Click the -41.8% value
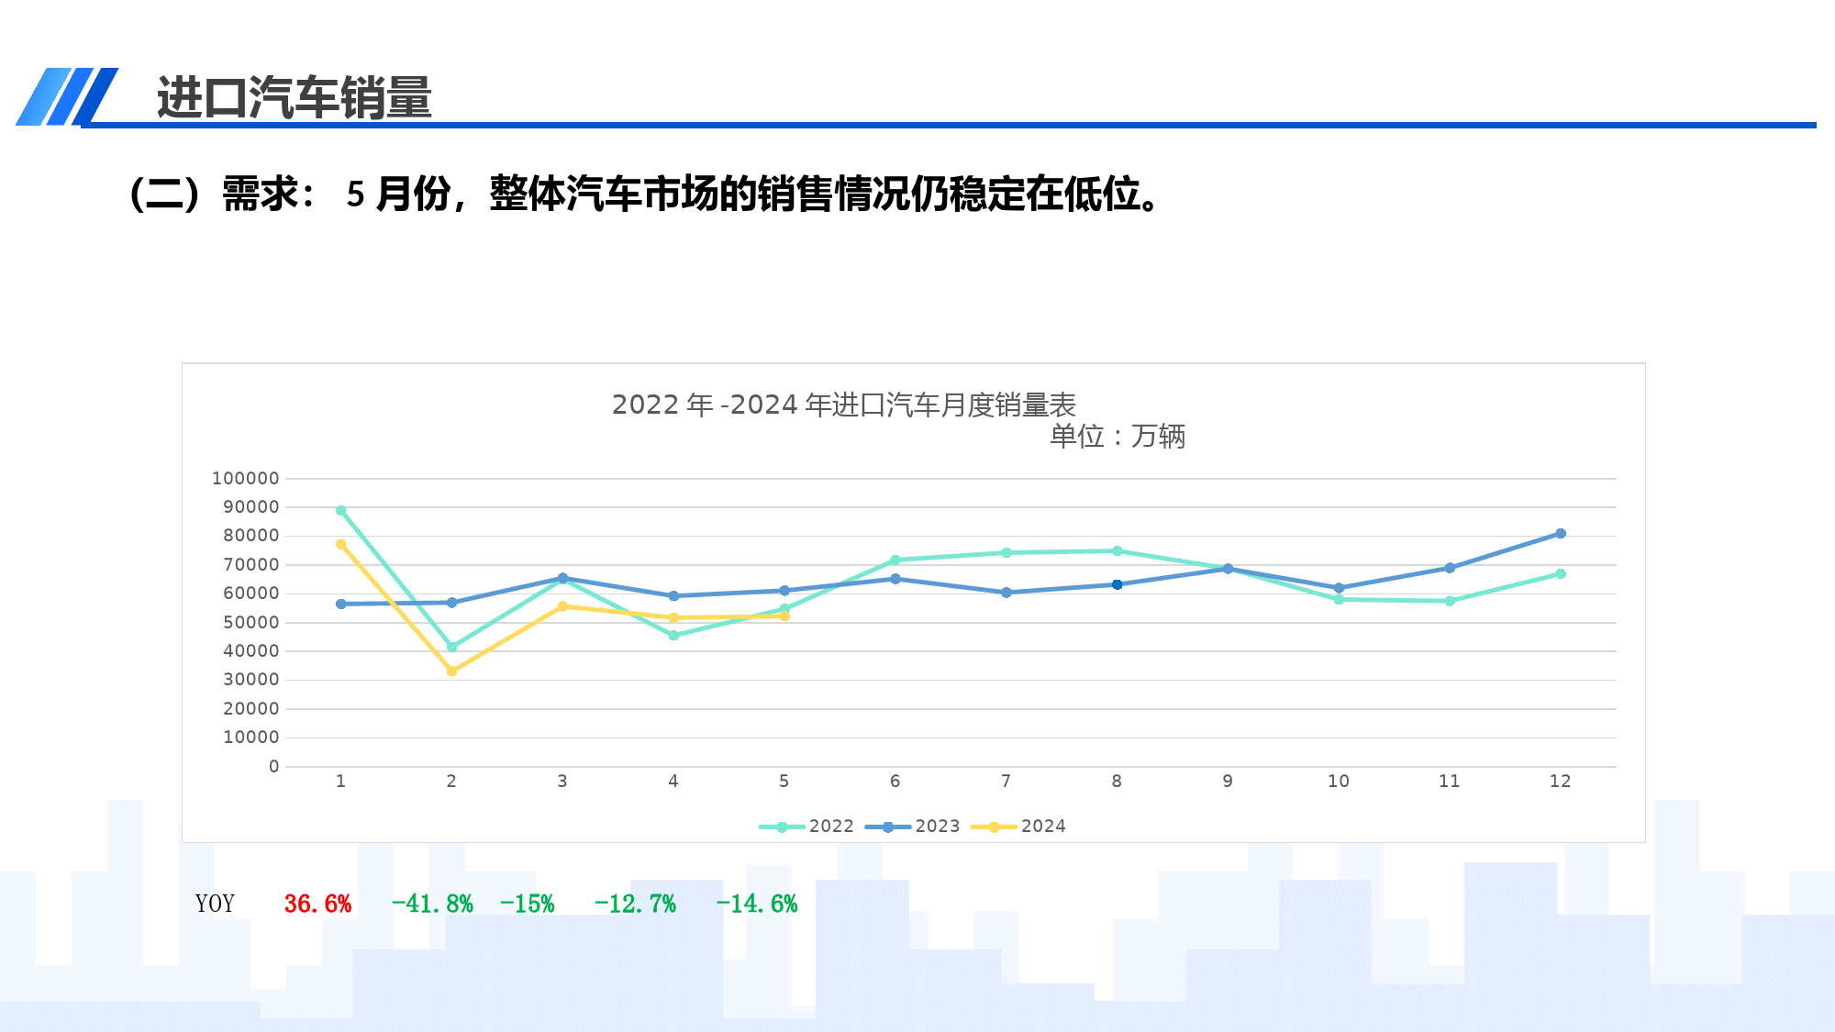The width and height of the screenshot is (1835, 1032). 432,904
